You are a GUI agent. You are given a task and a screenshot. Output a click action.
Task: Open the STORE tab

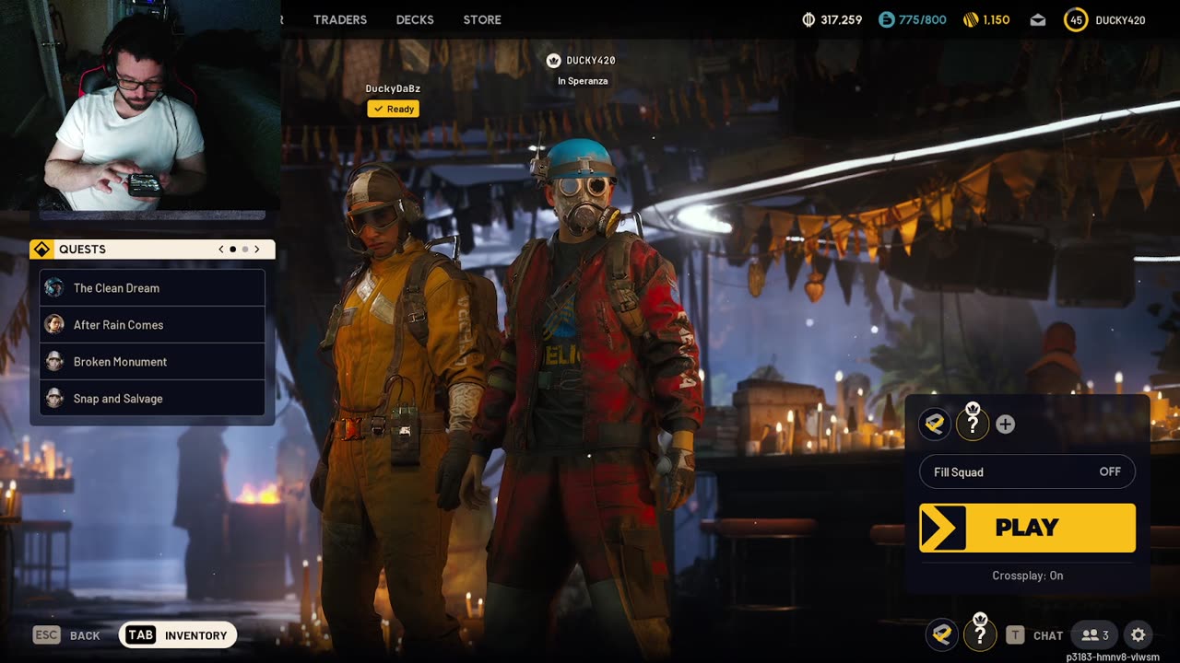coord(482,19)
